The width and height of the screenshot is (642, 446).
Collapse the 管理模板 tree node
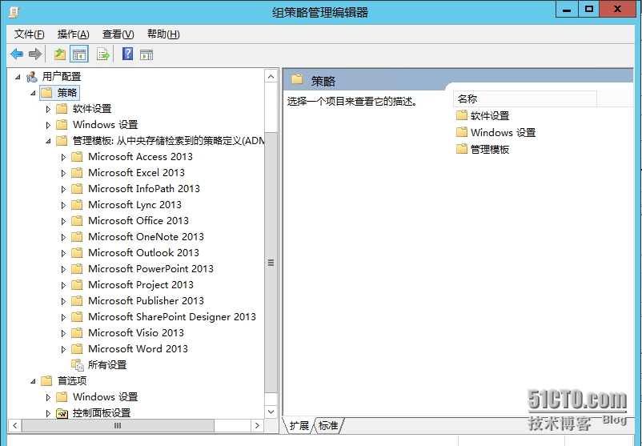point(48,141)
